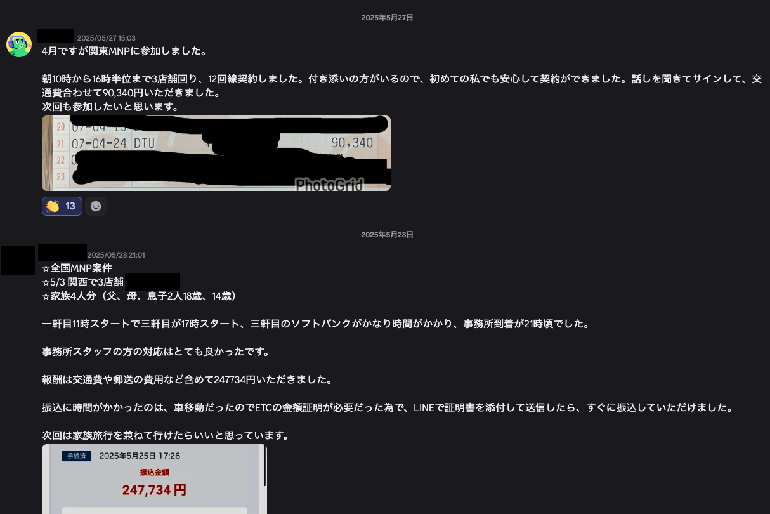The width and height of the screenshot is (770, 514).
Task: Select the redacted username above the 関東MNP message
Action: pyautogui.click(x=56, y=37)
